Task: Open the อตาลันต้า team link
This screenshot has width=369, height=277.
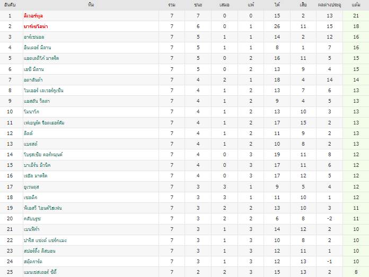Action: (x=33, y=80)
